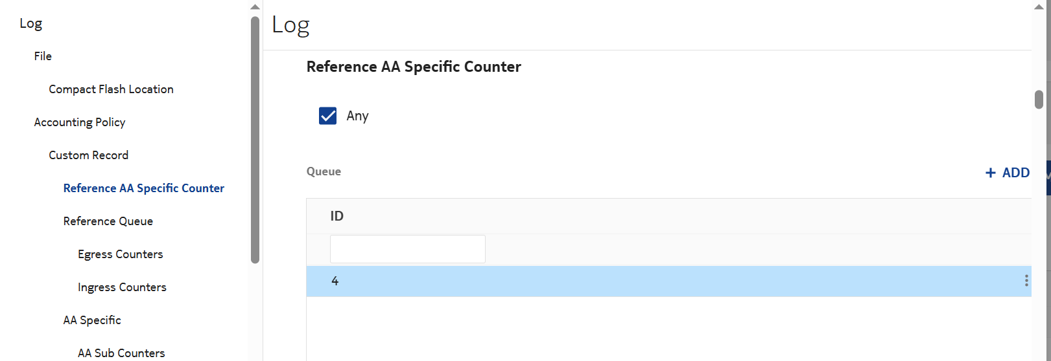The height and width of the screenshot is (361, 1051).
Task: Click the plus ADD button for Queue
Action: [x=1008, y=173]
